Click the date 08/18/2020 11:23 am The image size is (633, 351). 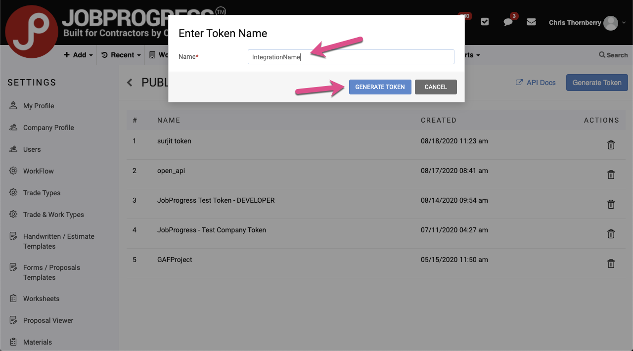pos(454,141)
